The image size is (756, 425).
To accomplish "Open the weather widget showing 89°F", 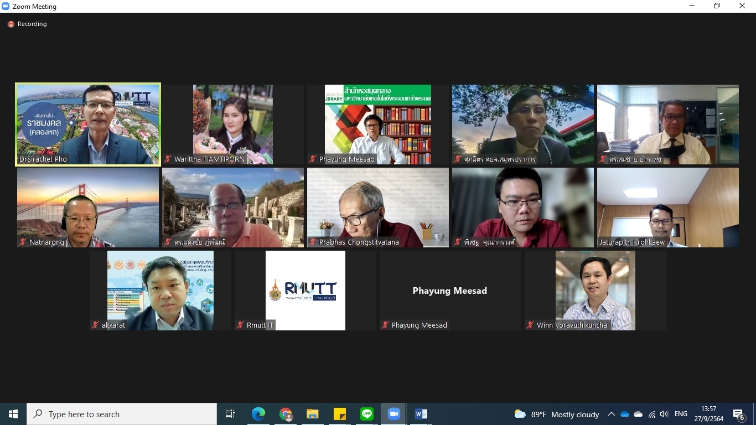I will point(557,414).
